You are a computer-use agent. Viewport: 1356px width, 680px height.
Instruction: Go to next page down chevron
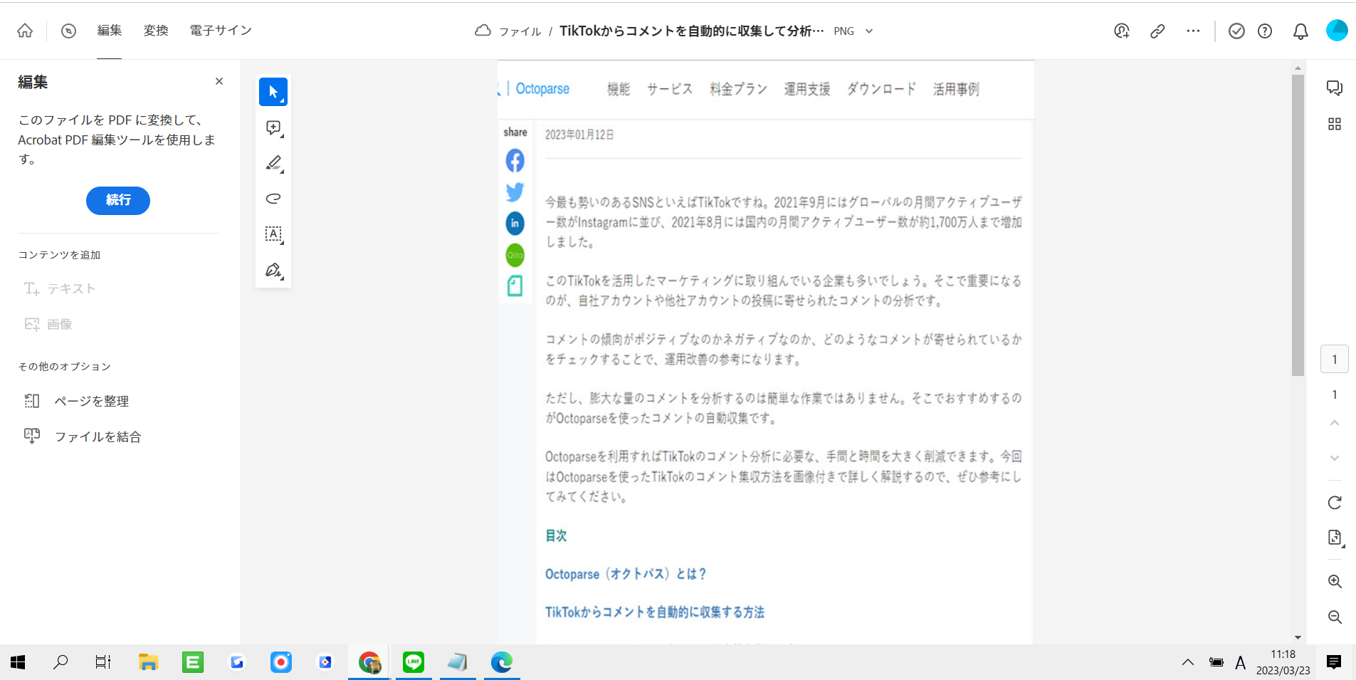[x=1335, y=458]
